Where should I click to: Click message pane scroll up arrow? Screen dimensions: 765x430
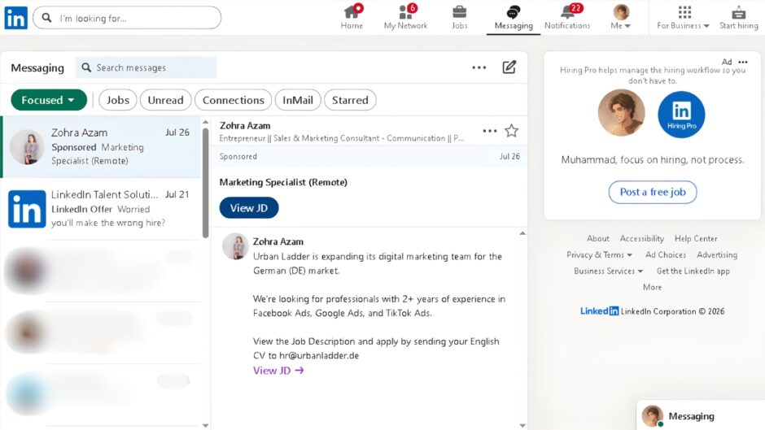pyautogui.click(x=522, y=233)
